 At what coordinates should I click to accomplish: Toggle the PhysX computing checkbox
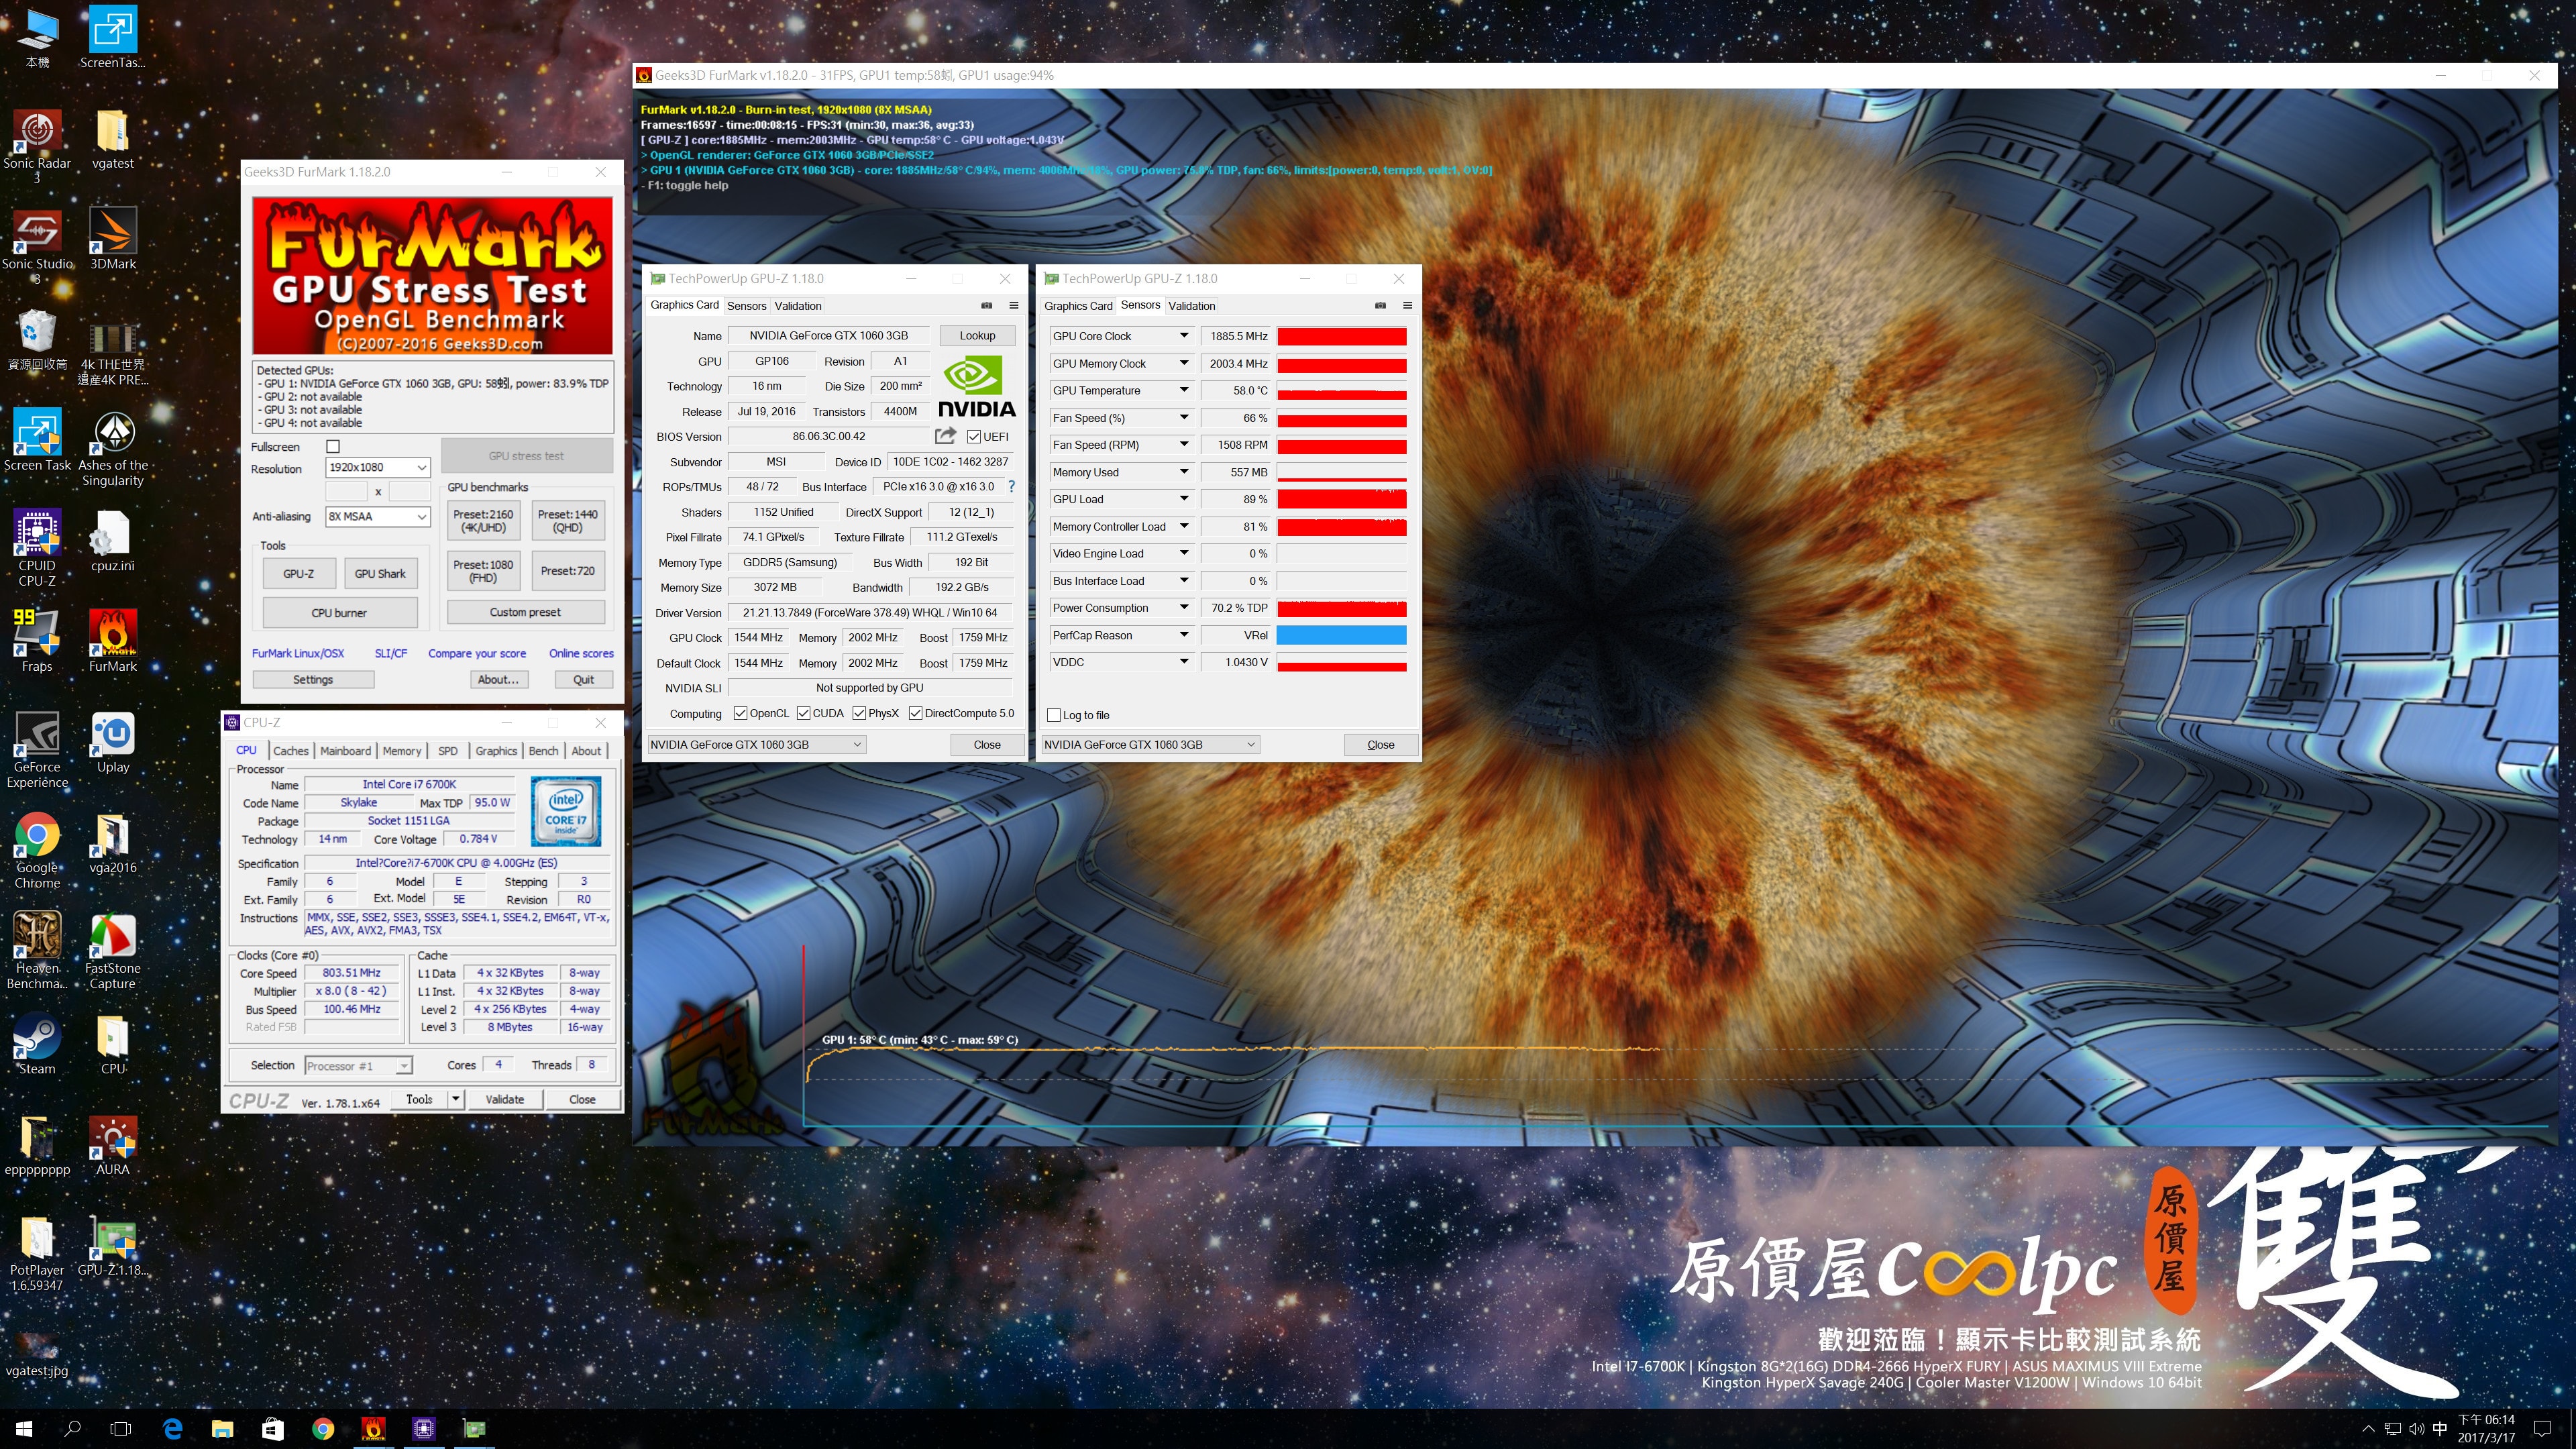(x=859, y=713)
